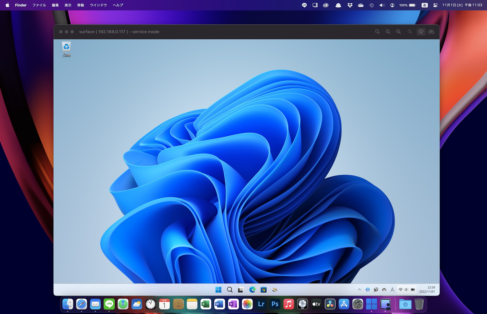Open the Time Machine menu bar item
The image size is (487, 314).
(x=372, y=5)
